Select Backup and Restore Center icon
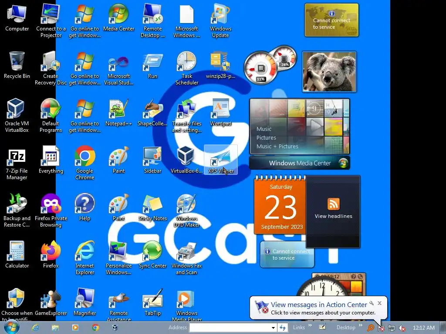The height and width of the screenshot is (334, 446). tap(17, 210)
